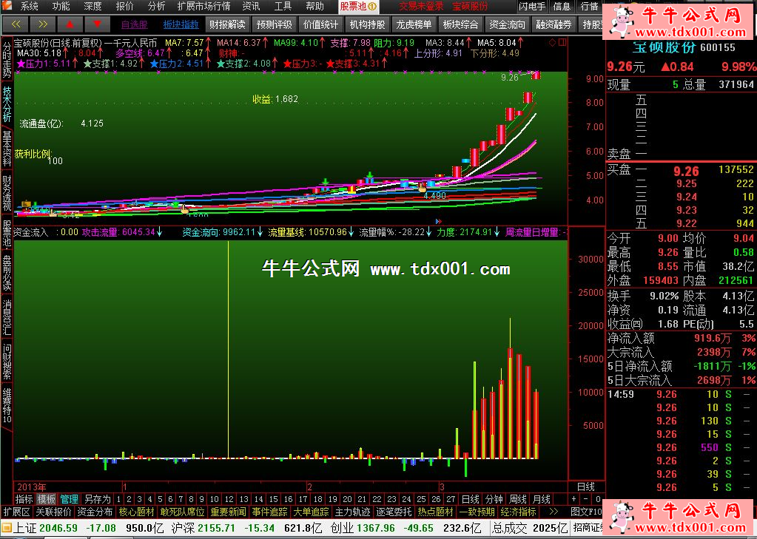Click the 0 reset button beside 月线
The height and width of the screenshot is (539, 757).
point(598,499)
